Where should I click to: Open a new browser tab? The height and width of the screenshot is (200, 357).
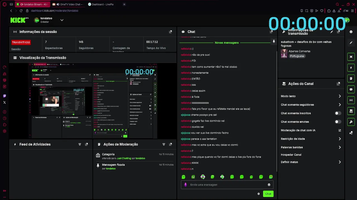(124, 4)
